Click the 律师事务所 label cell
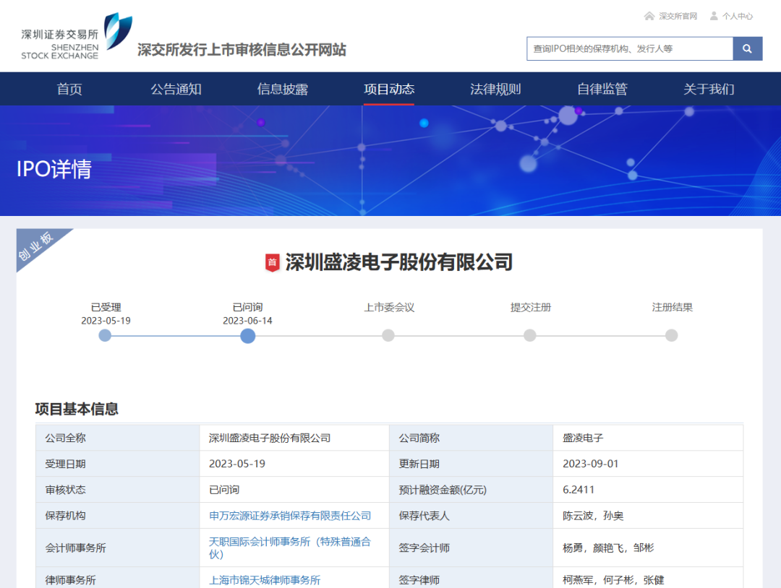The width and height of the screenshot is (781, 588). [118, 579]
